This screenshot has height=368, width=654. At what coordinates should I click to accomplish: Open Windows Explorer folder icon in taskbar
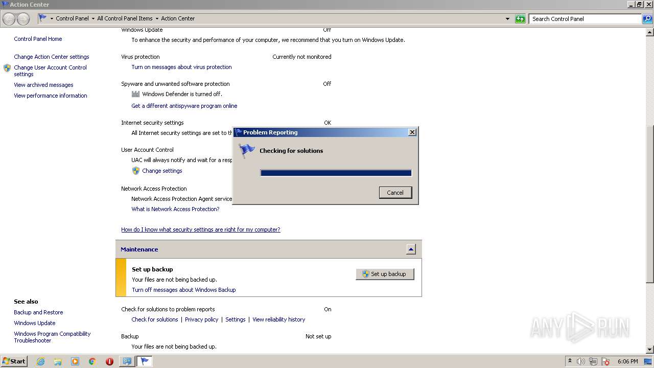58,361
